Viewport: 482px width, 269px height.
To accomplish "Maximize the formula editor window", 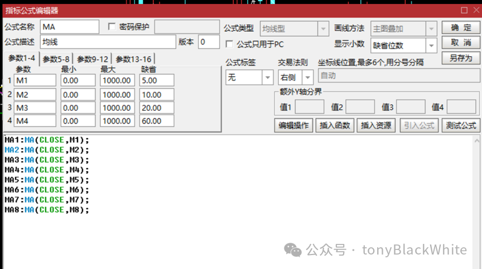I will pos(464,10).
